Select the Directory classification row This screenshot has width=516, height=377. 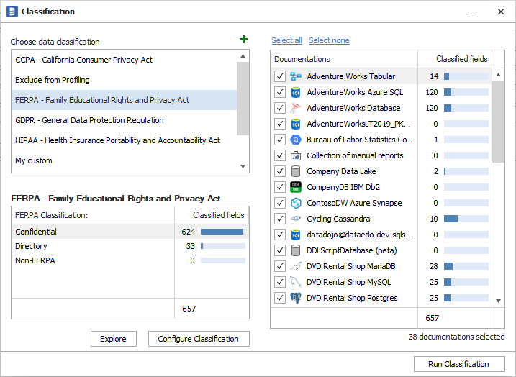[31, 246]
